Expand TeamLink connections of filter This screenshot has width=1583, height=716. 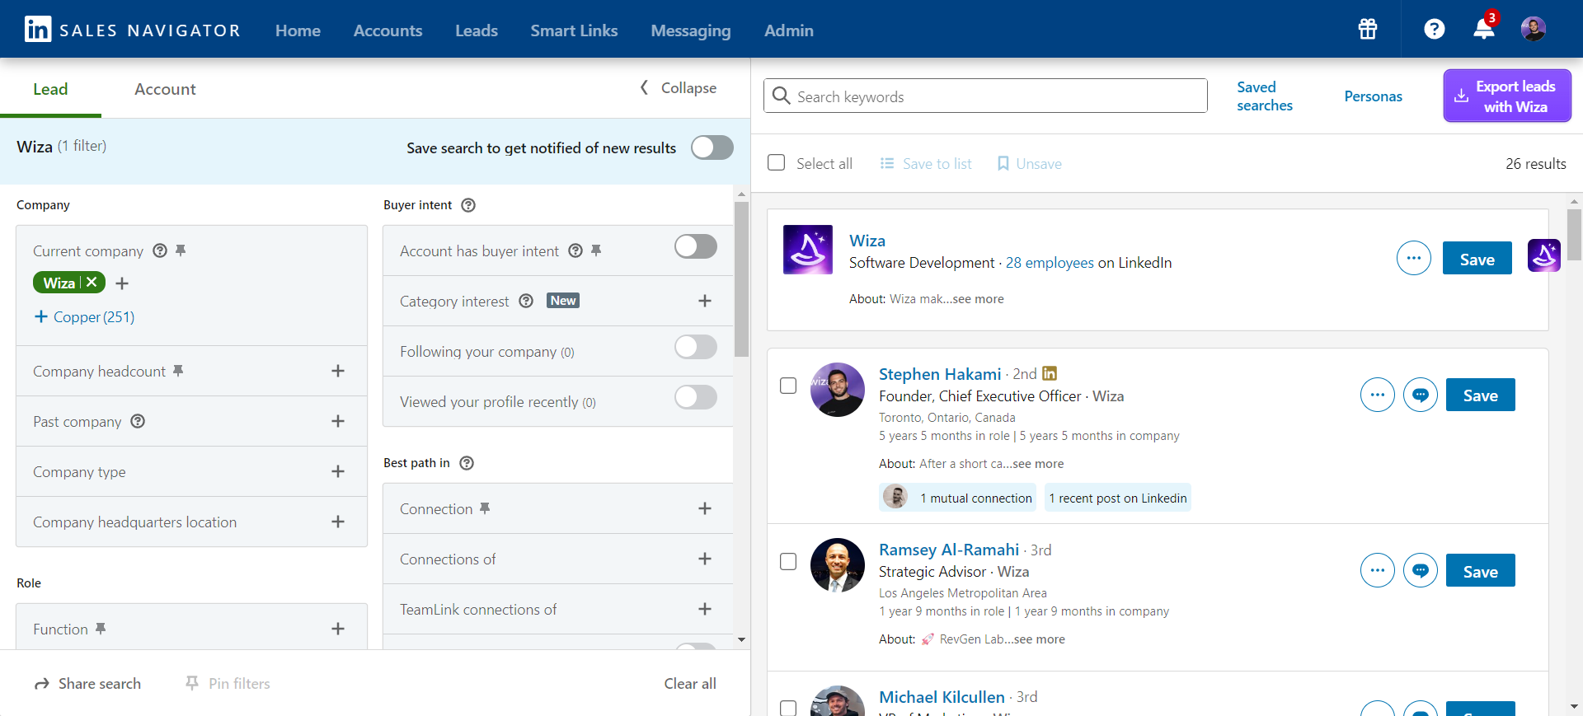(705, 609)
